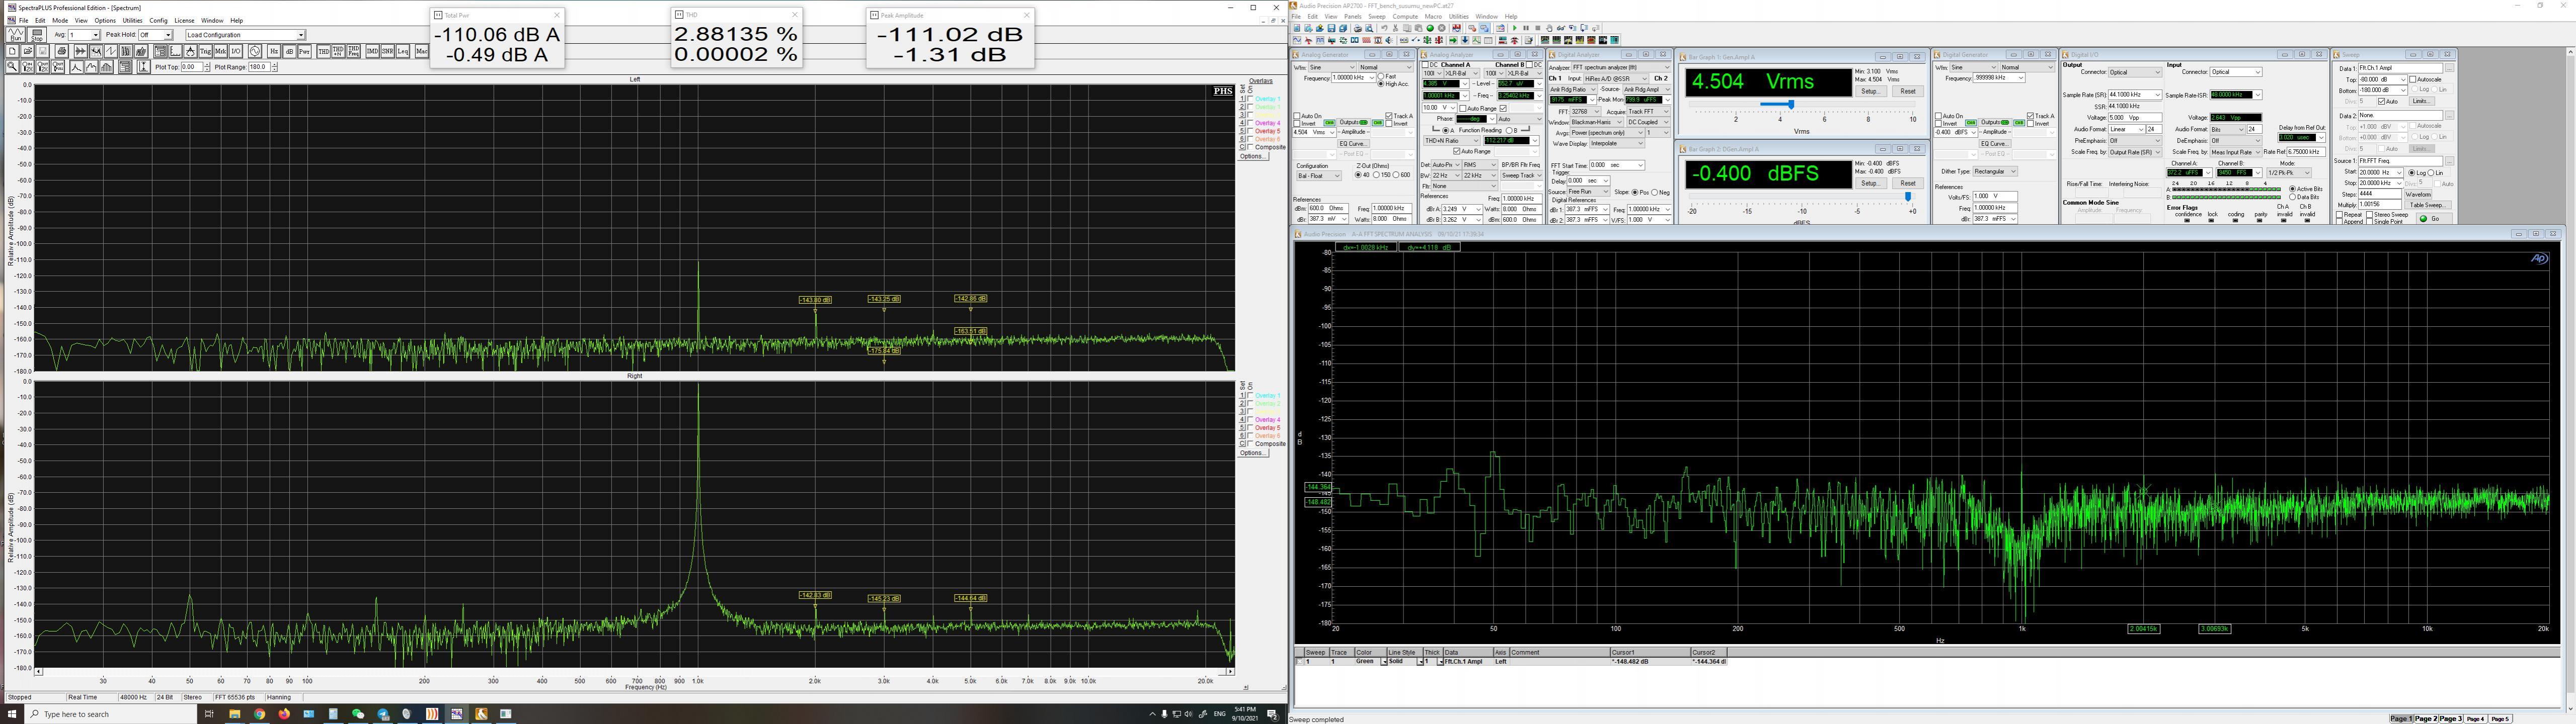The height and width of the screenshot is (724, 2576).
Task: Click the IMD toolbar button
Action: [x=373, y=51]
